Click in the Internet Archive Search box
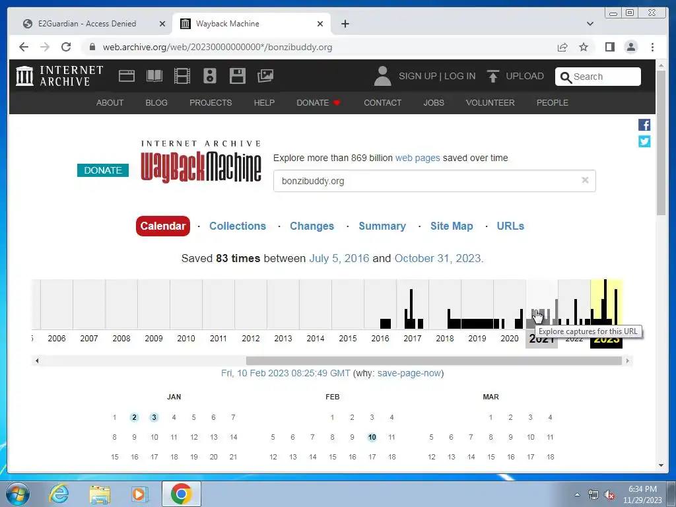Viewport: 676px width, 507px height. [598, 77]
